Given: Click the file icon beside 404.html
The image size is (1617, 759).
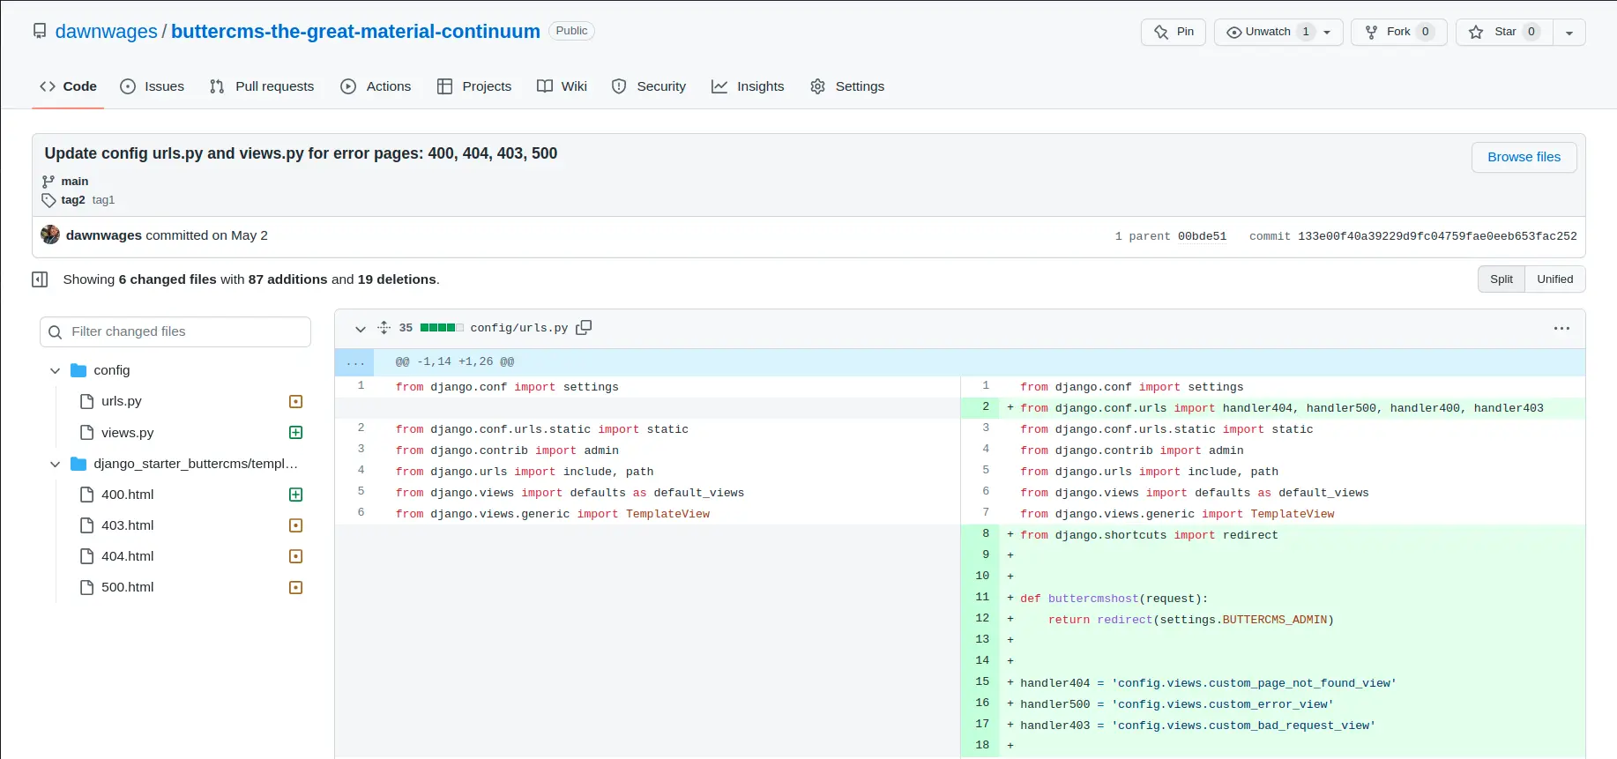Looking at the screenshot, I should 86,556.
